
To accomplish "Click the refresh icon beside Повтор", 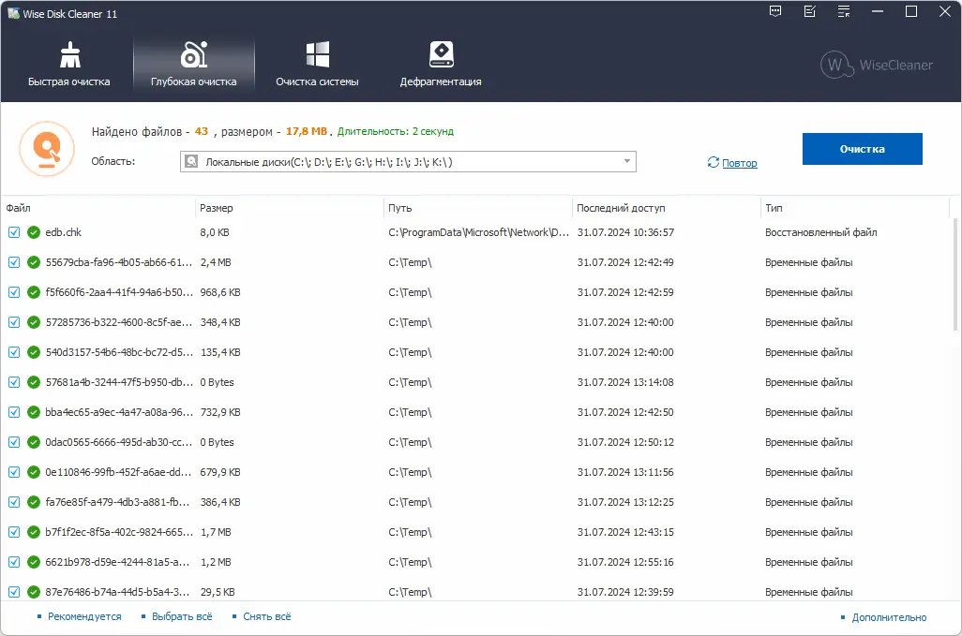I will [714, 163].
